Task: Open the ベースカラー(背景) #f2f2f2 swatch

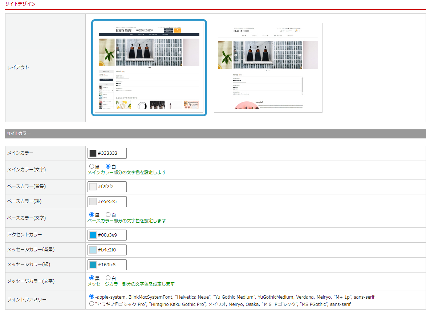Action: (x=93, y=187)
